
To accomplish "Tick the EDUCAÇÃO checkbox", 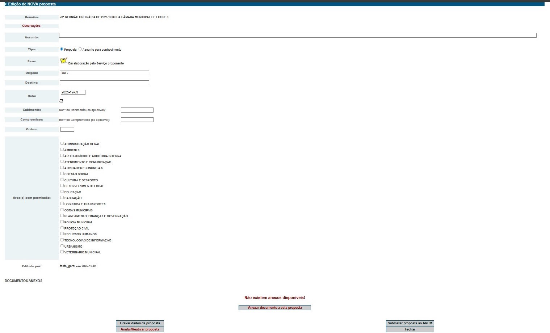I will click(62, 192).
